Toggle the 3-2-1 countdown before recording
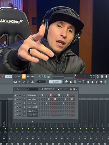109x145 pixels. (x=24, y=76)
